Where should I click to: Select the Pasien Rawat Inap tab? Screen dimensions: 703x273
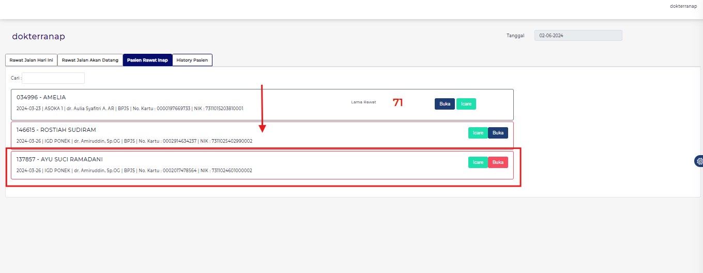click(x=147, y=60)
